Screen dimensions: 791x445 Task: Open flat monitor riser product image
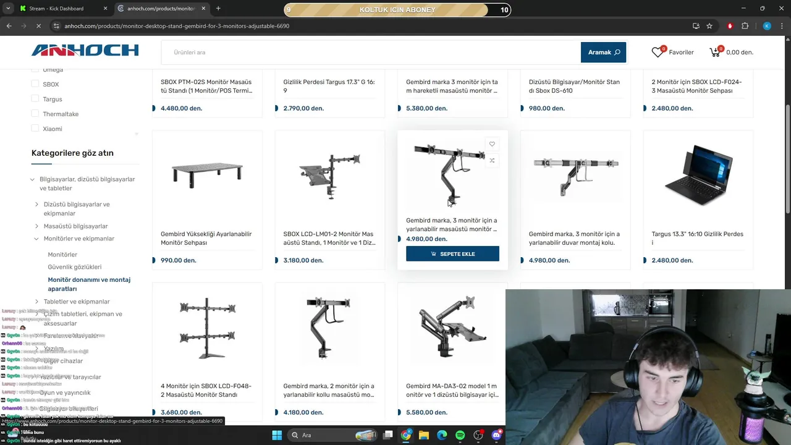coord(206,174)
